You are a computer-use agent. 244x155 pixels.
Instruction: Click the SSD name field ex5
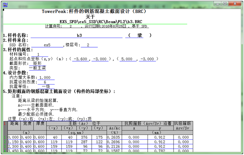pos(47,45)
